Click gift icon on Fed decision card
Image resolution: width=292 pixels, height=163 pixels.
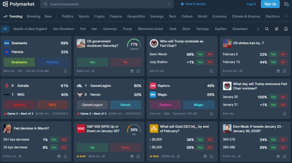[59, 156]
